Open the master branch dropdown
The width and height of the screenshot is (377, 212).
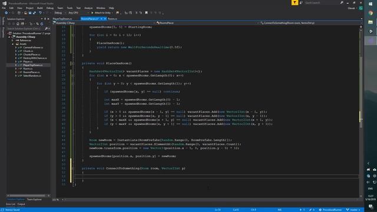pyautogui.click(x=353, y=210)
